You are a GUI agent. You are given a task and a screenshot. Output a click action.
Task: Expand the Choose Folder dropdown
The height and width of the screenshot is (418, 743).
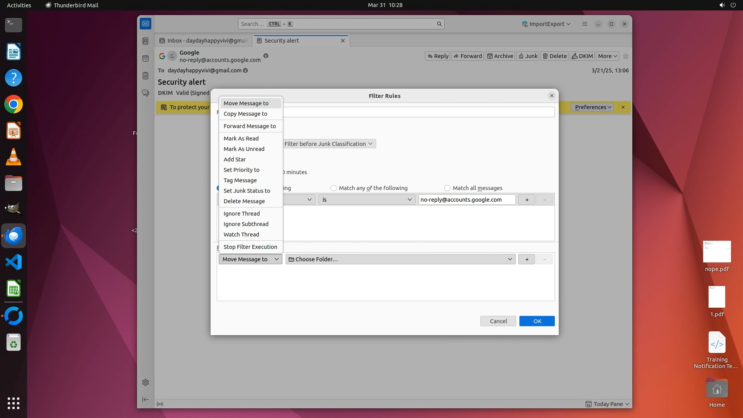point(401,259)
